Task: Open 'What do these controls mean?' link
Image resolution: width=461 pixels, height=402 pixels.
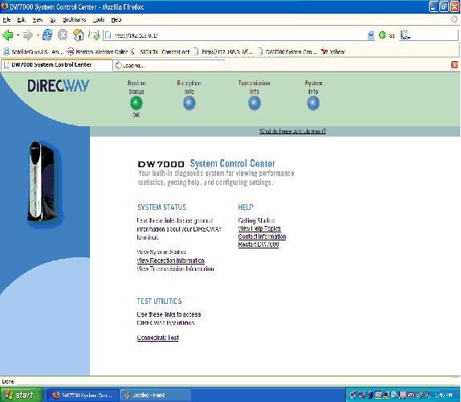Action: click(292, 131)
